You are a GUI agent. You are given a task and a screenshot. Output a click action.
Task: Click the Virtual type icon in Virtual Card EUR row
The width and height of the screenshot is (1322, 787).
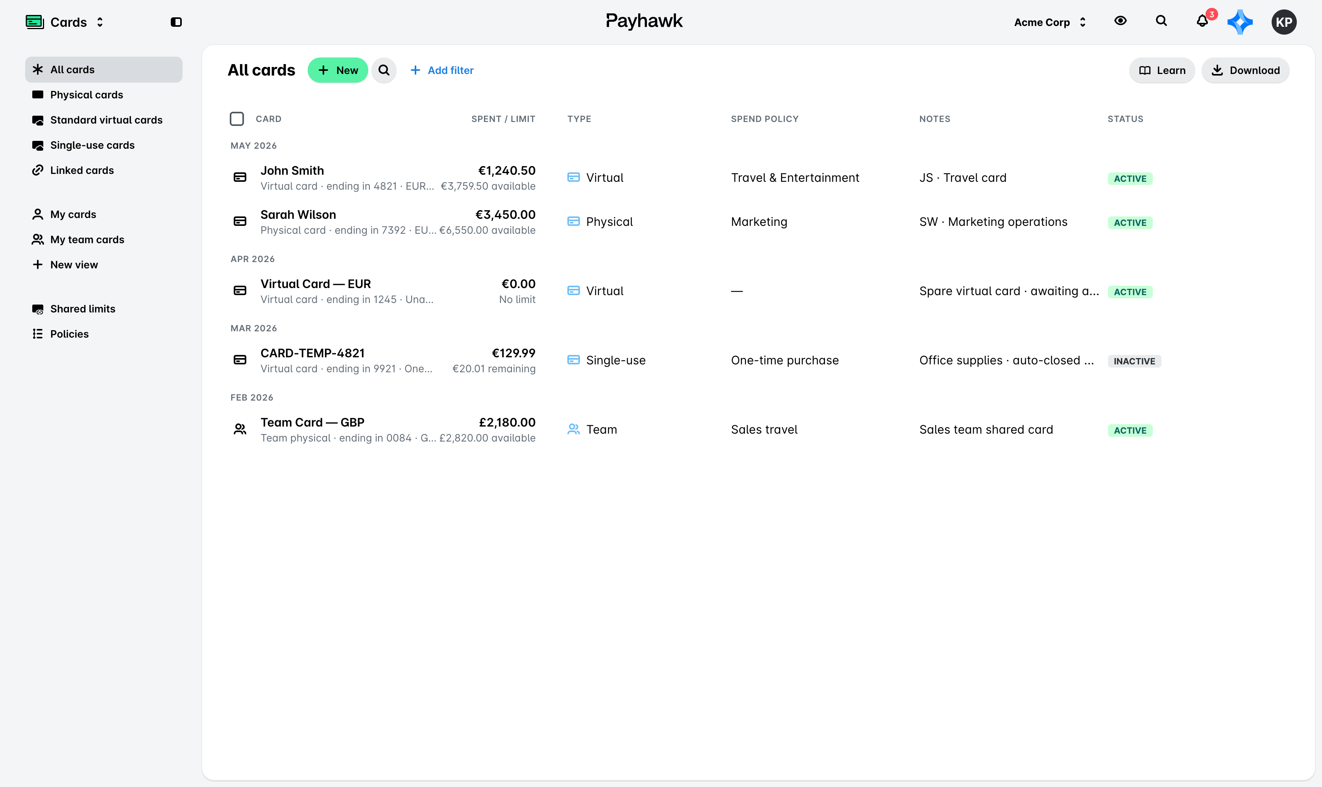tap(573, 291)
